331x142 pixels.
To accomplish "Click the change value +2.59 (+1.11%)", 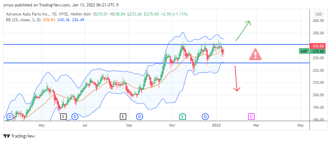I will click(x=174, y=14).
